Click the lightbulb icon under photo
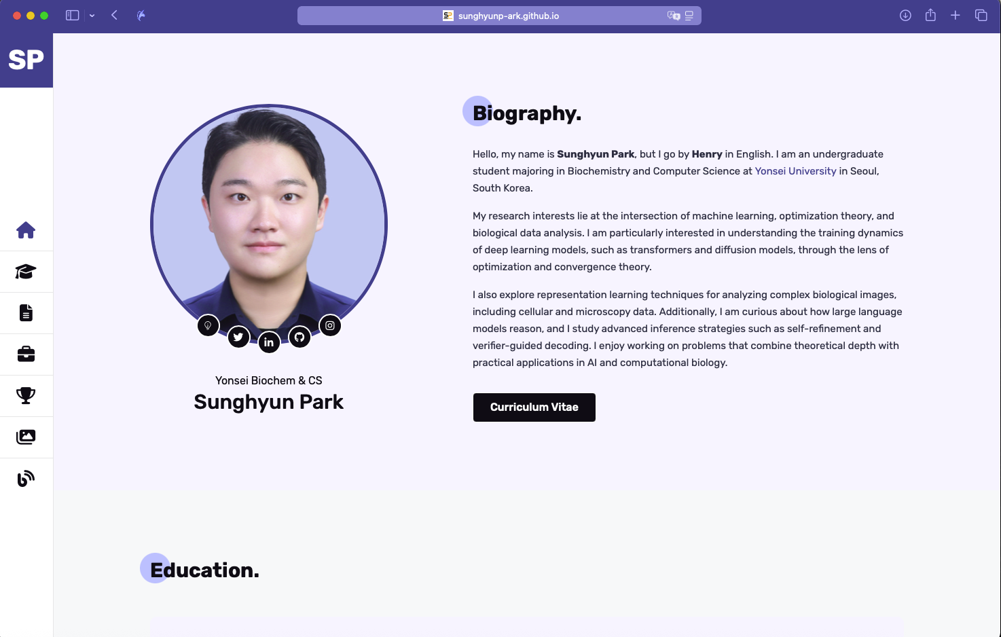The image size is (1001, 637). pos(208,326)
